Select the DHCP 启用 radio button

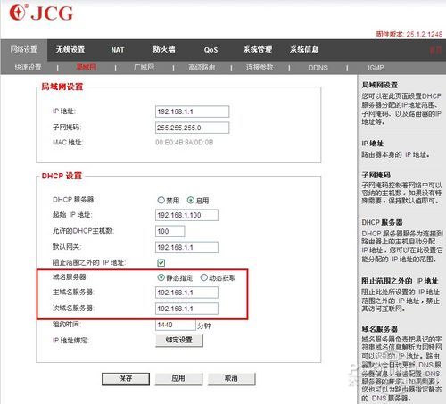[191, 200]
